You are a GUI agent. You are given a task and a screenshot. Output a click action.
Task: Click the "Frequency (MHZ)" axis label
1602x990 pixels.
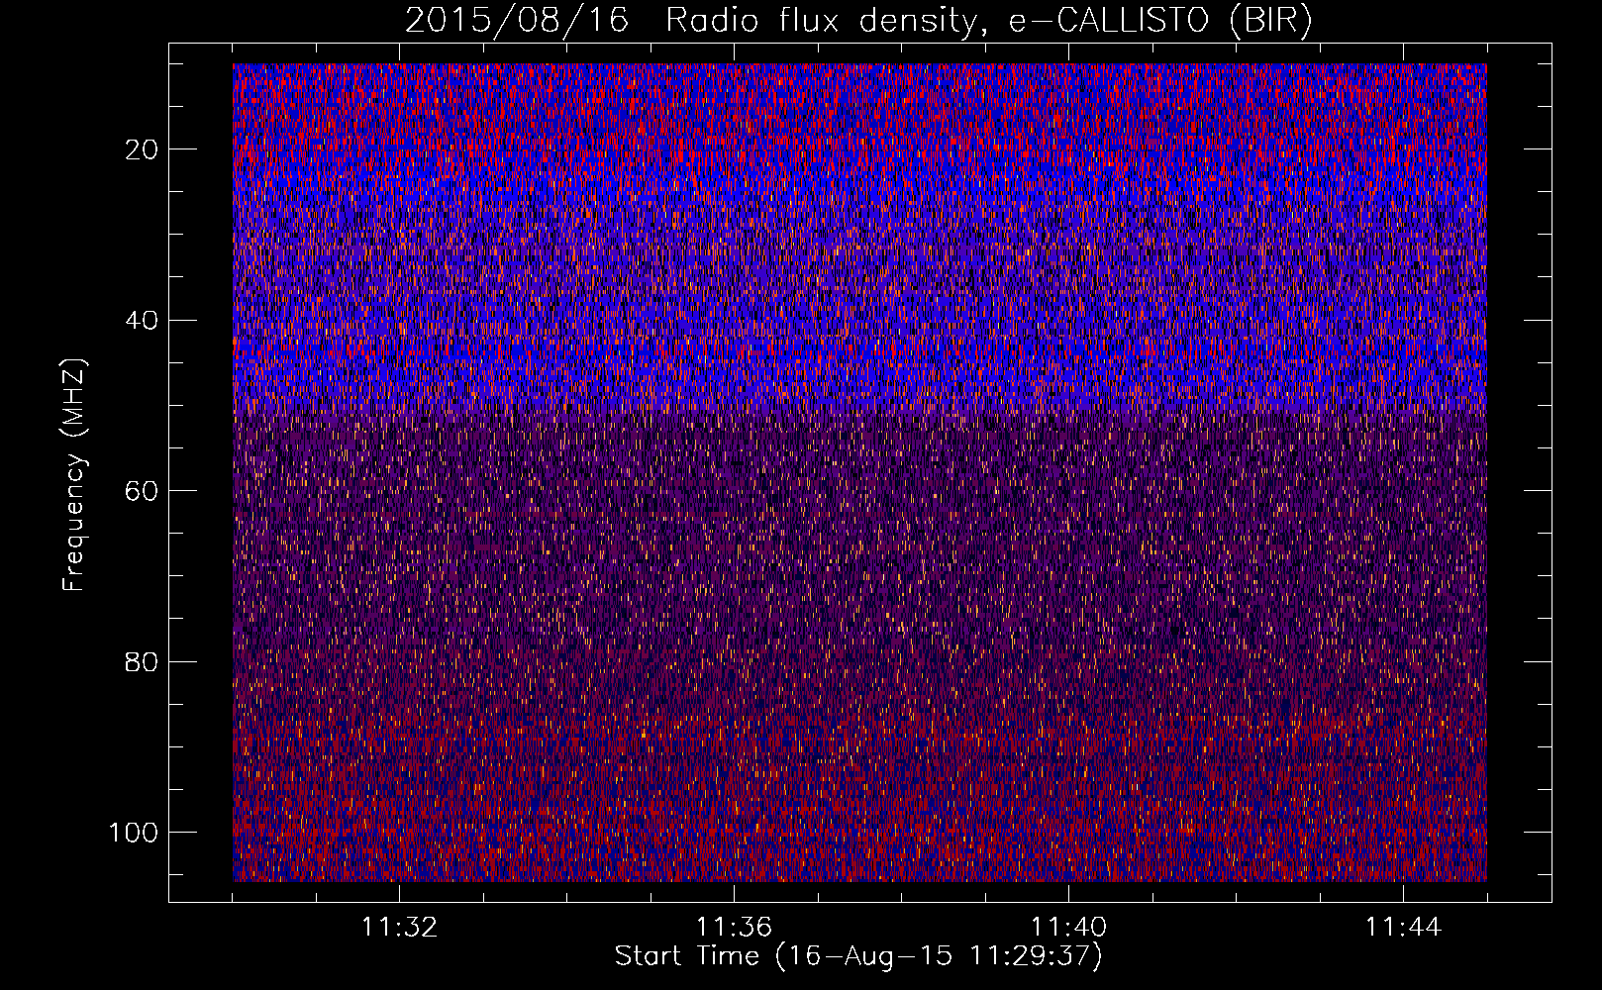coord(74,474)
